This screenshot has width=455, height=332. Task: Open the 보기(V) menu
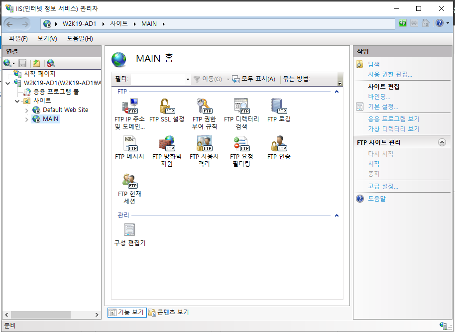(x=47, y=38)
